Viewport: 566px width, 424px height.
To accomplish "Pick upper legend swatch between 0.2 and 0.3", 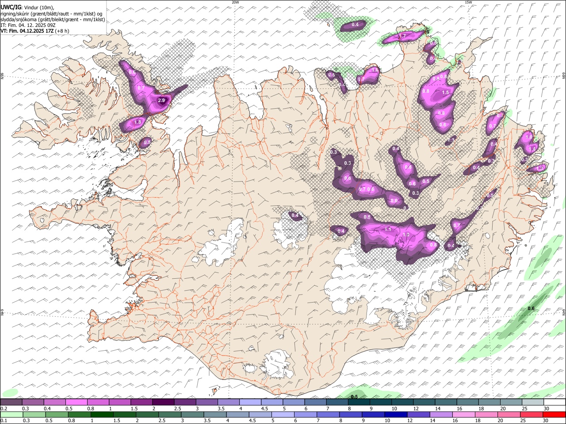I will (11, 402).
